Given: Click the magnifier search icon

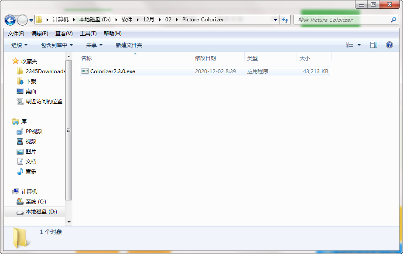Looking at the screenshot, I should [x=393, y=20].
